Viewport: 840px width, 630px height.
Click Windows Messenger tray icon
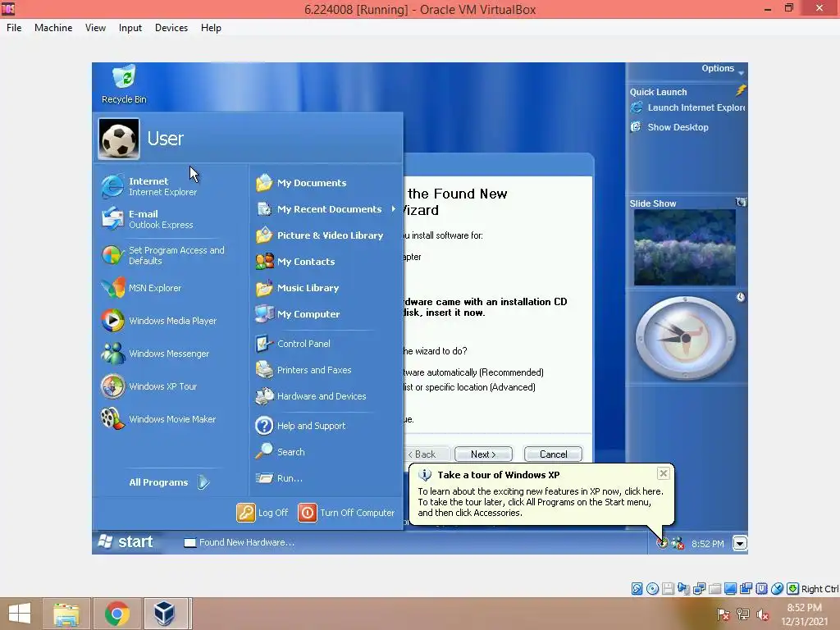point(678,543)
